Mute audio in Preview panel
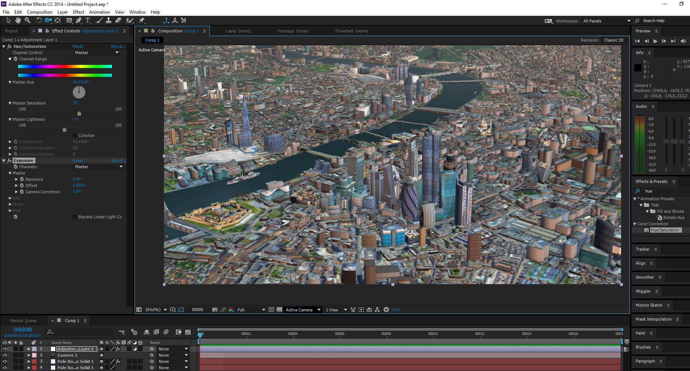690x371 pixels. (x=683, y=41)
